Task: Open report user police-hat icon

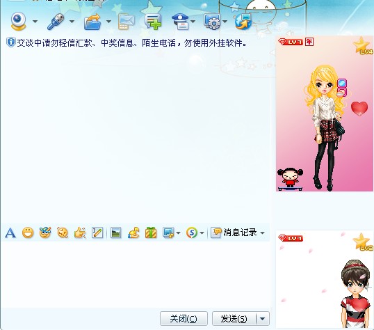Action: point(180,22)
